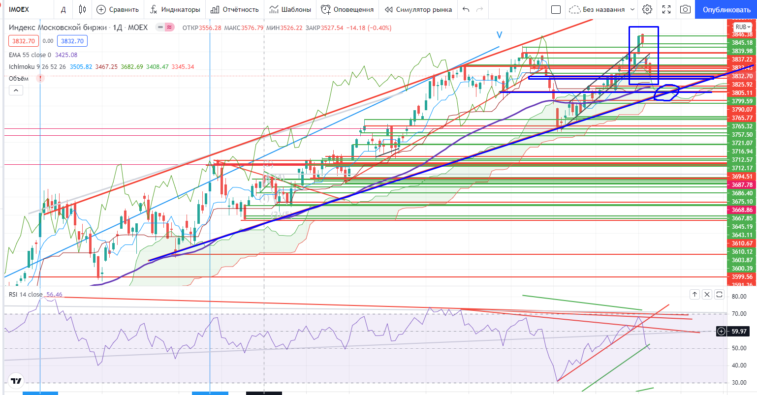Click the fx Indicators icon
Image resolution: width=757 pixels, height=395 pixels.
[x=154, y=9]
